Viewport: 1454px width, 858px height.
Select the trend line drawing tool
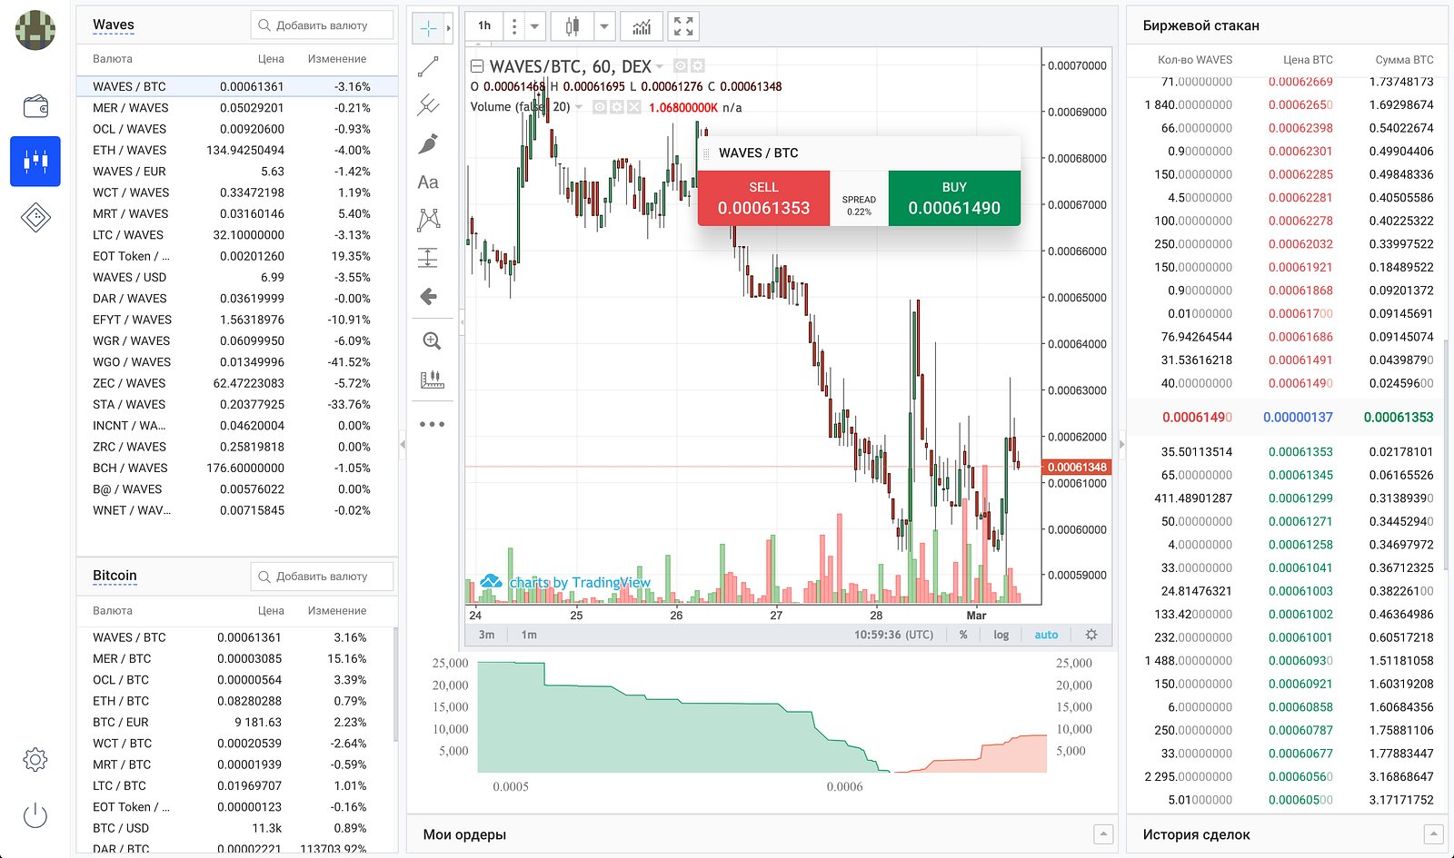point(428,67)
